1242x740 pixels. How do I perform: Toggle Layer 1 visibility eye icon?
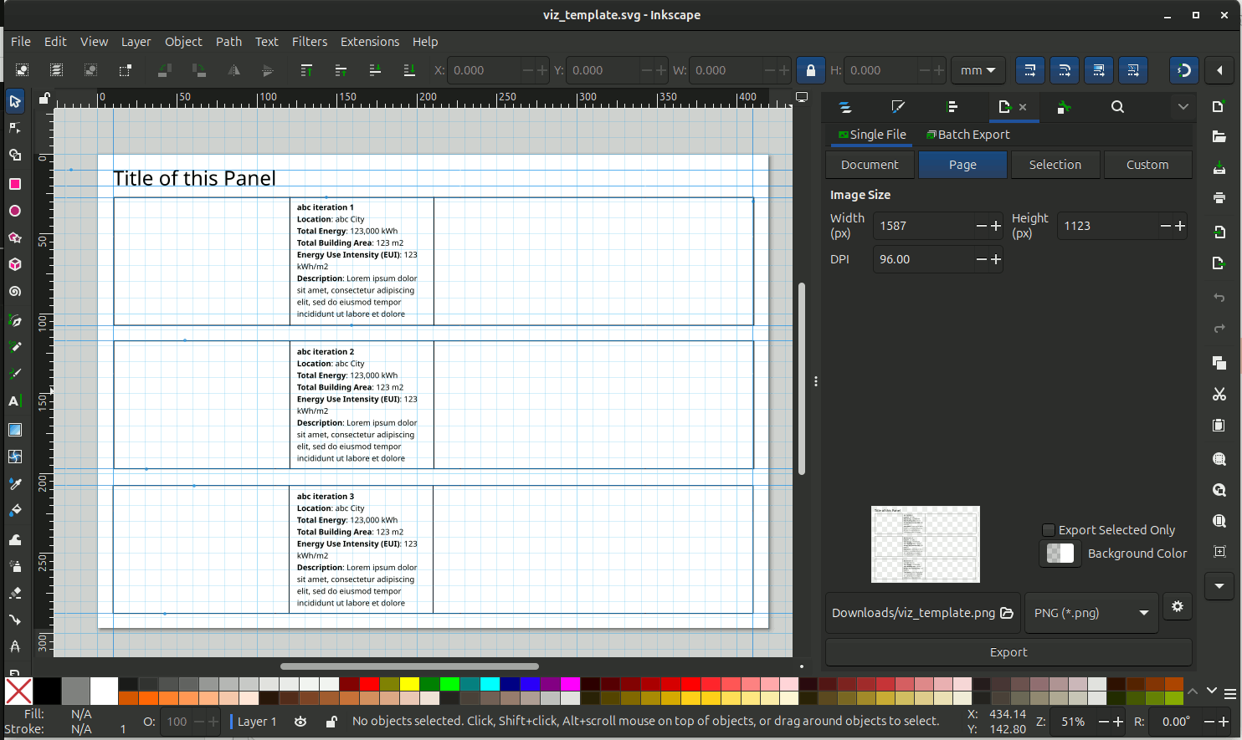[300, 722]
